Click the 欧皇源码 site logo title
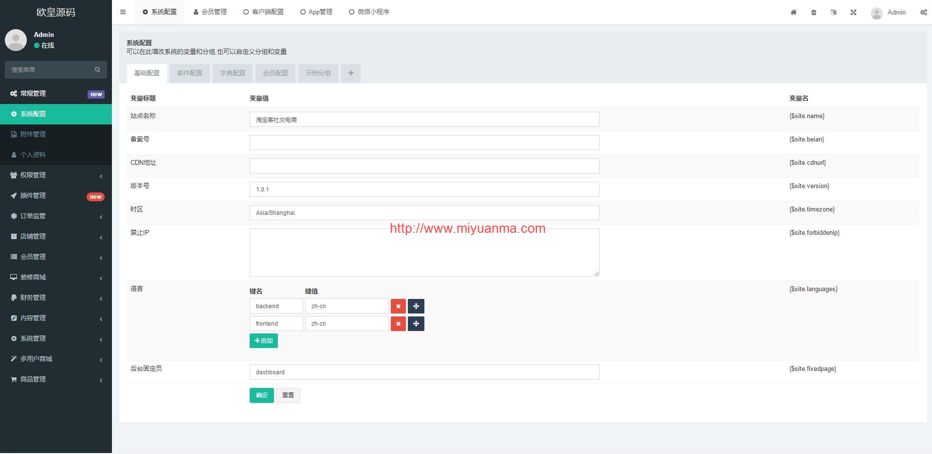Image resolution: width=932 pixels, height=454 pixels. (x=56, y=12)
